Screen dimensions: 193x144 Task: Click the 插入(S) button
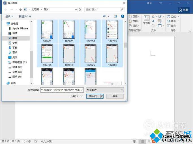[x=93, y=96]
